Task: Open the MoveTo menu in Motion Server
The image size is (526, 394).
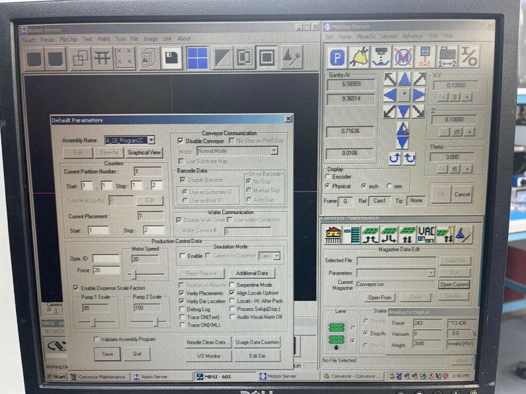Action: pyautogui.click(x=365, y=36)
